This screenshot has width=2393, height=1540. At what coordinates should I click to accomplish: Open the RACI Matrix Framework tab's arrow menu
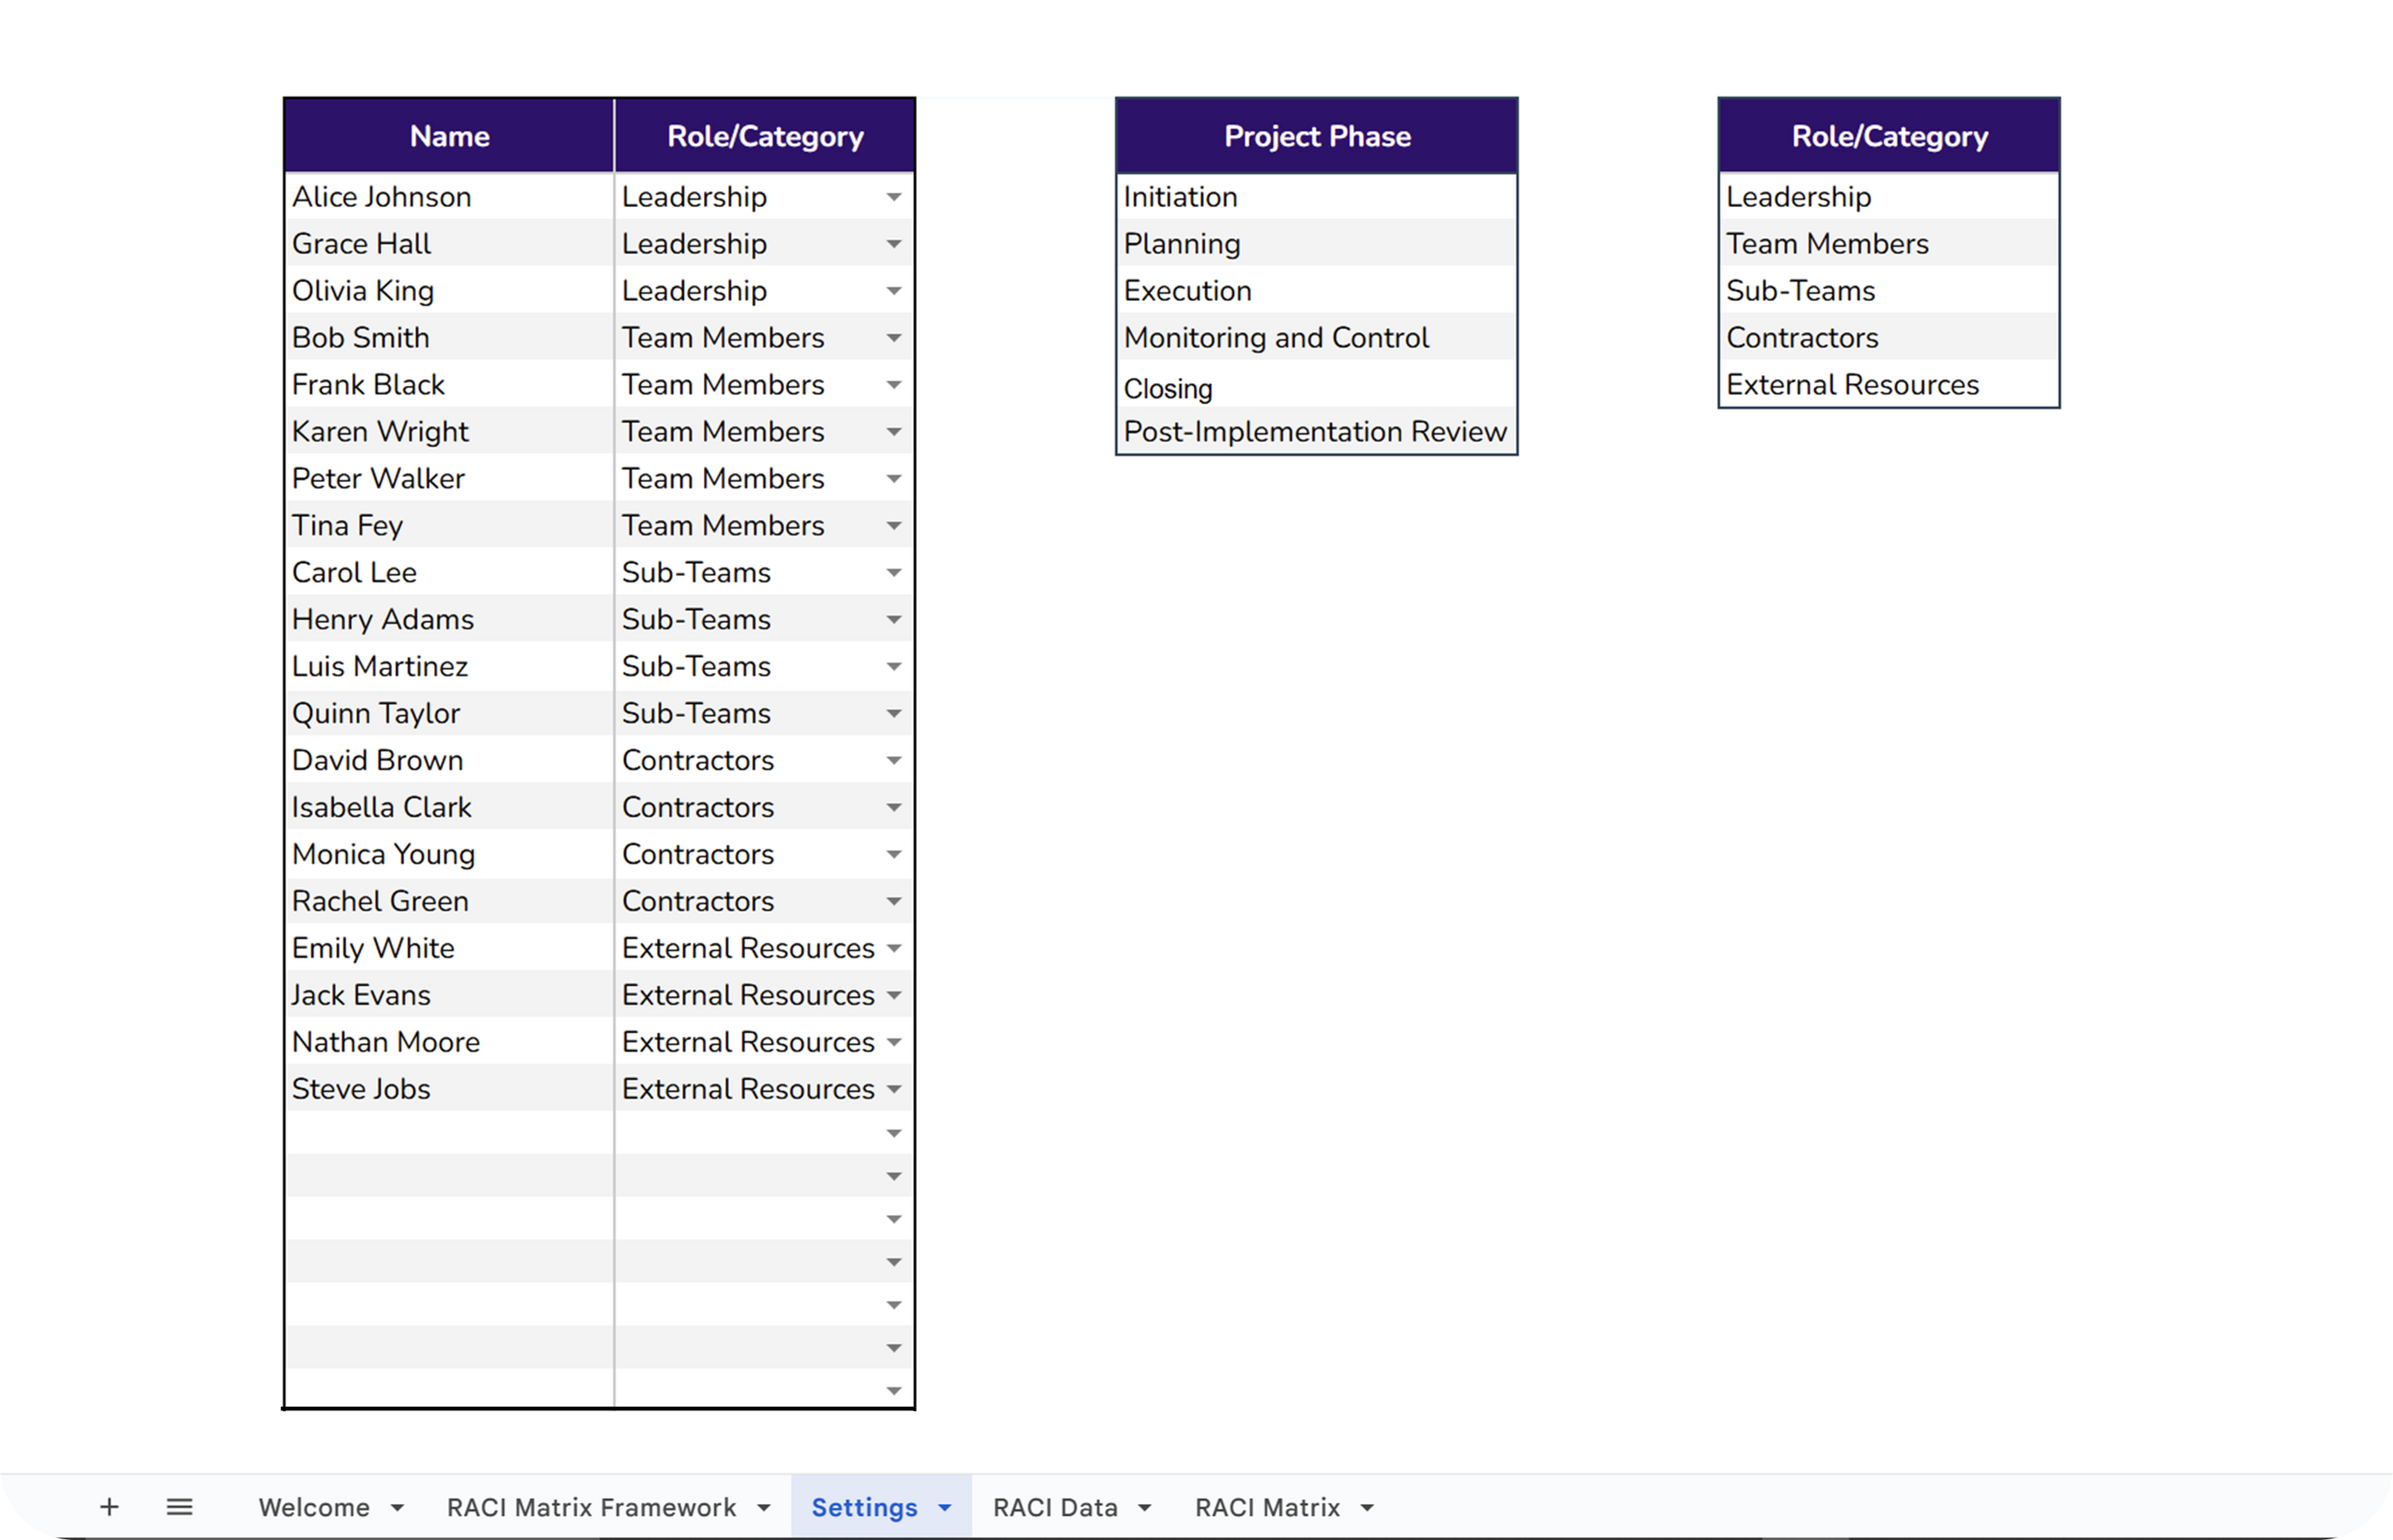[x=764, y=1507]
